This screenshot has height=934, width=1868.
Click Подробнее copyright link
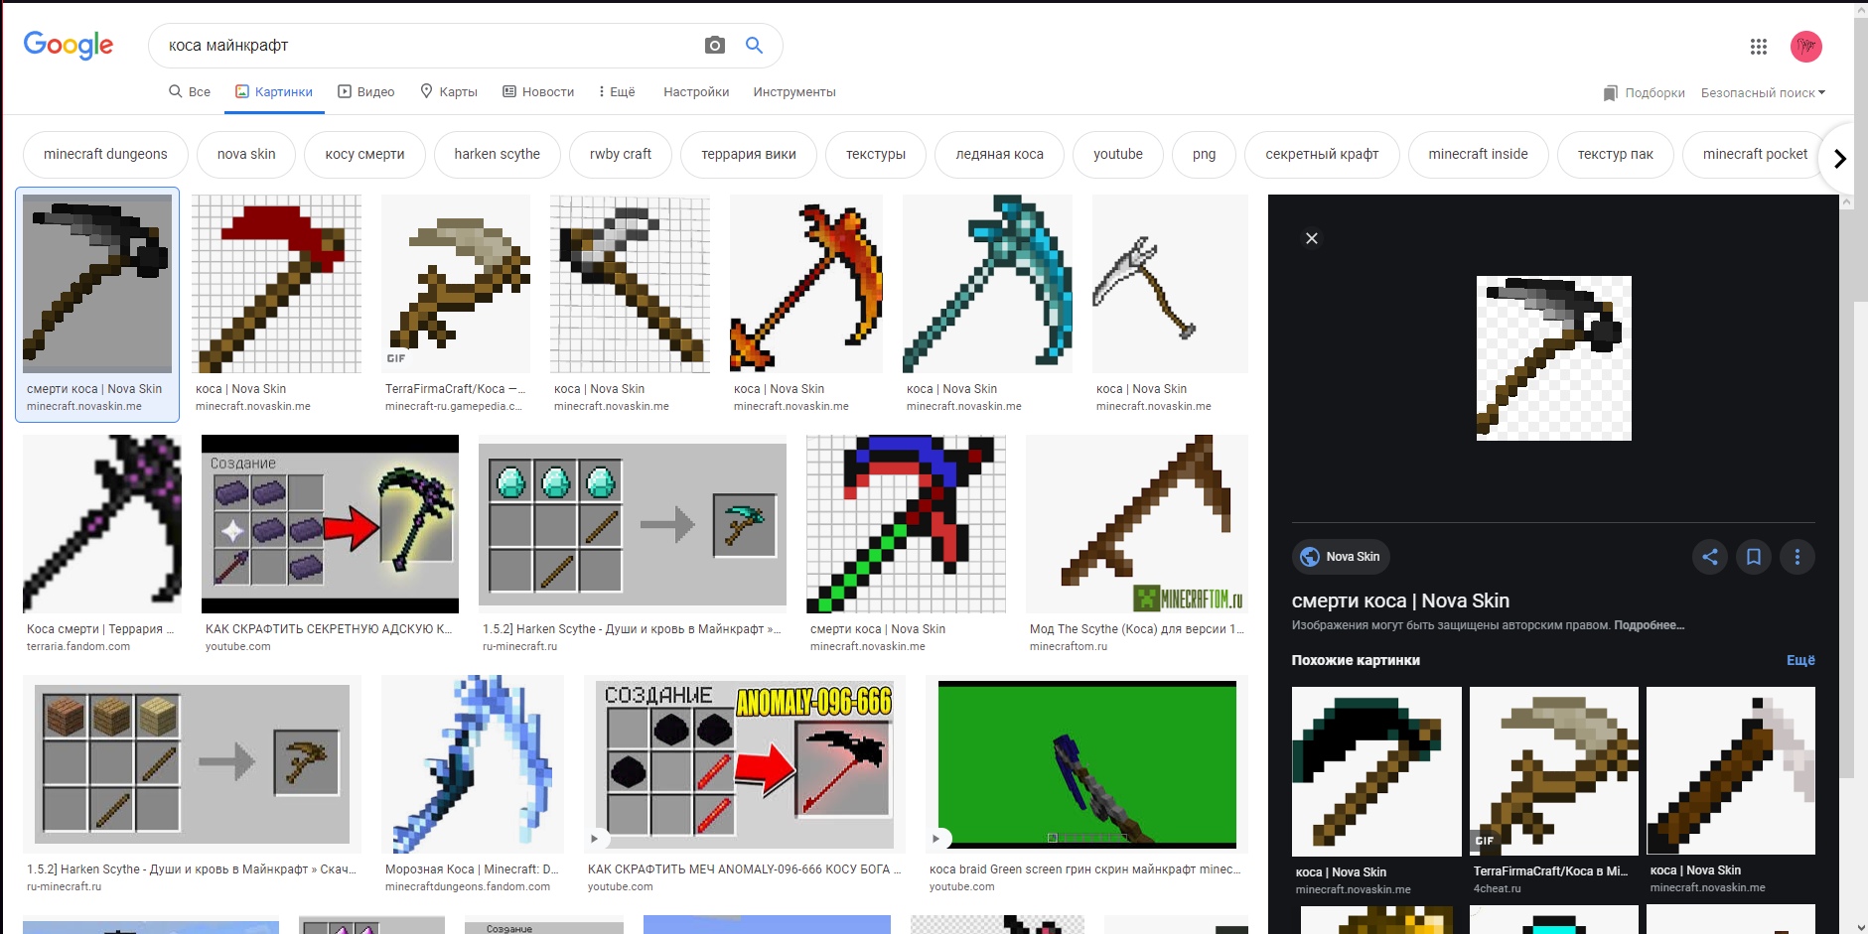1649,625
